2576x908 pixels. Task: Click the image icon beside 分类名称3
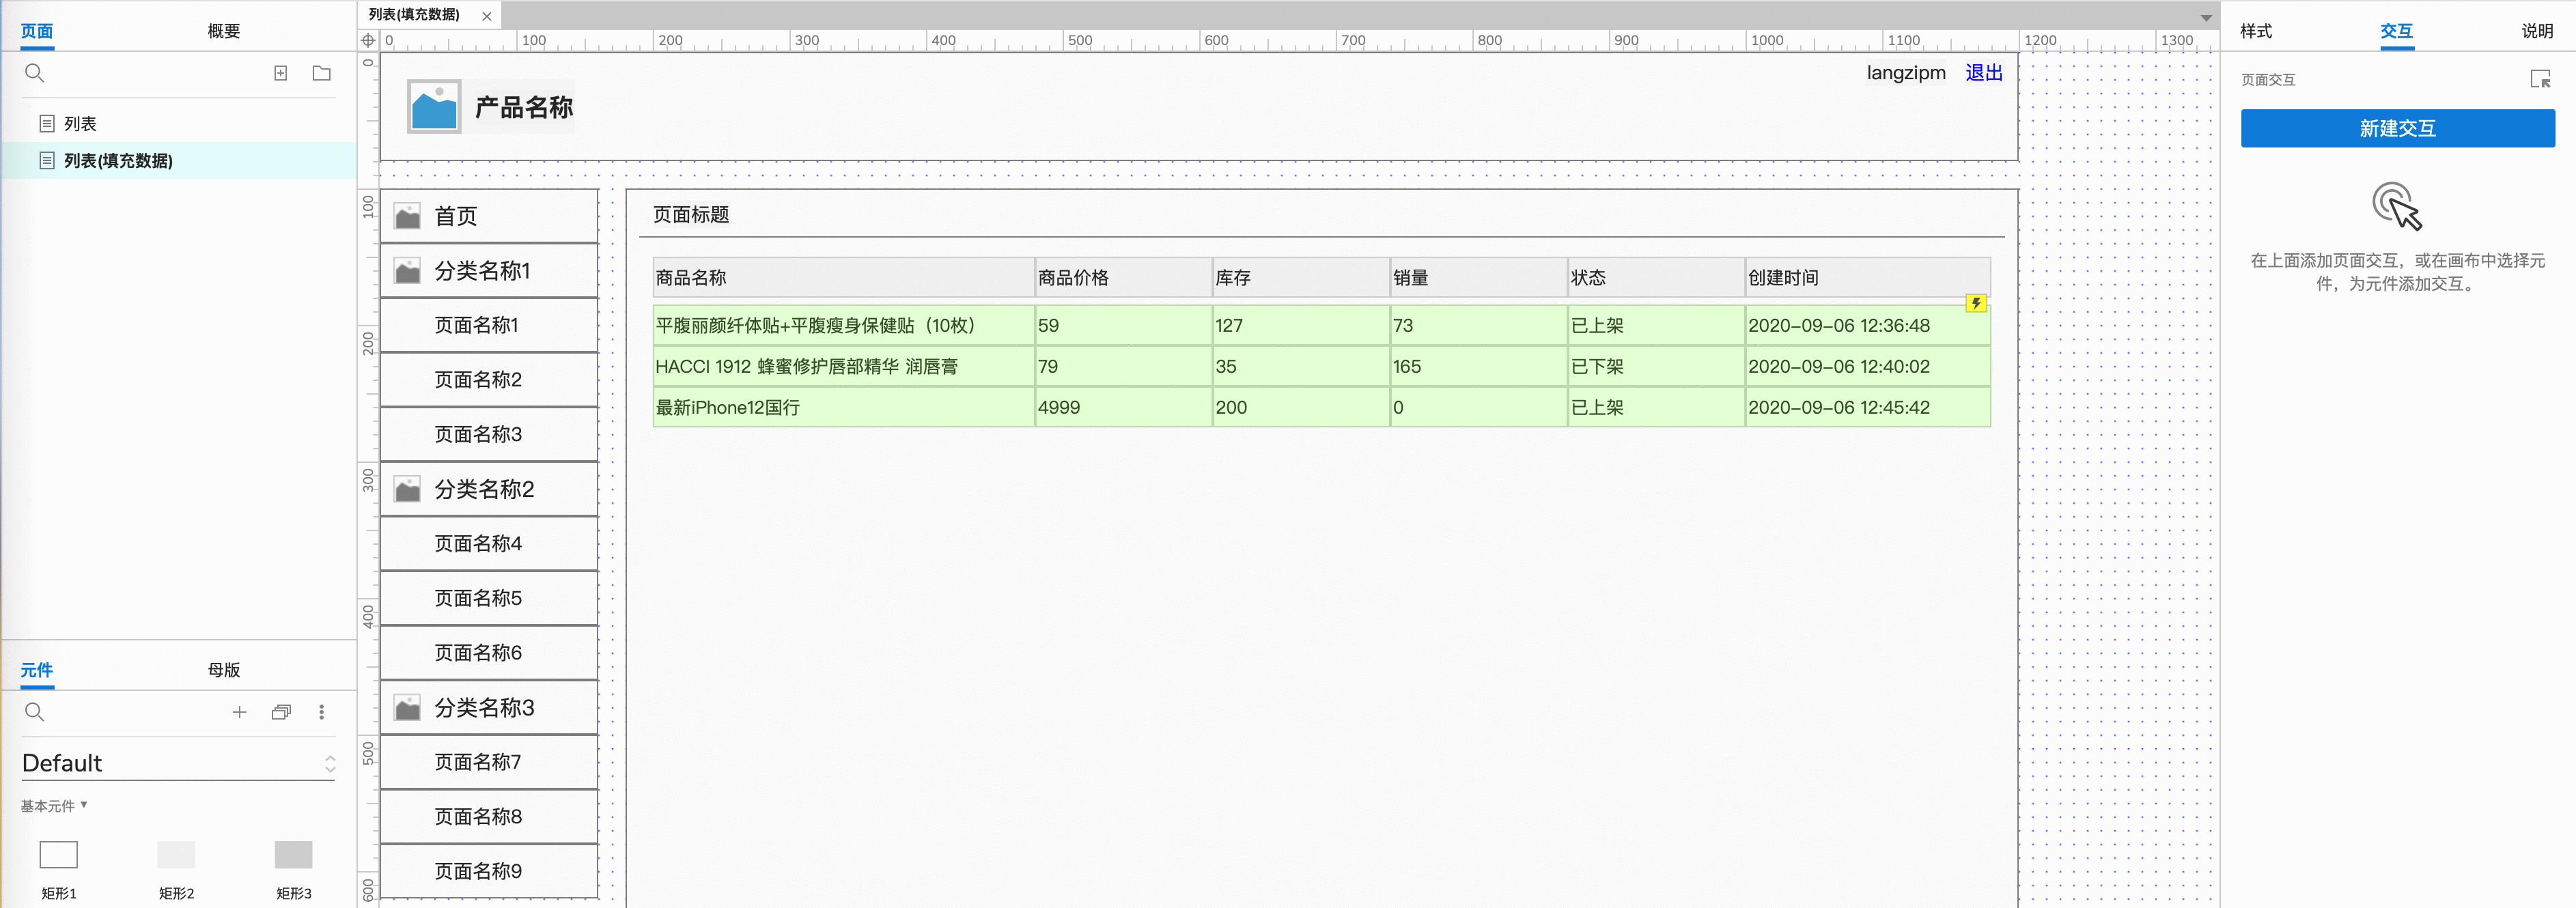[x=407, y=708]
